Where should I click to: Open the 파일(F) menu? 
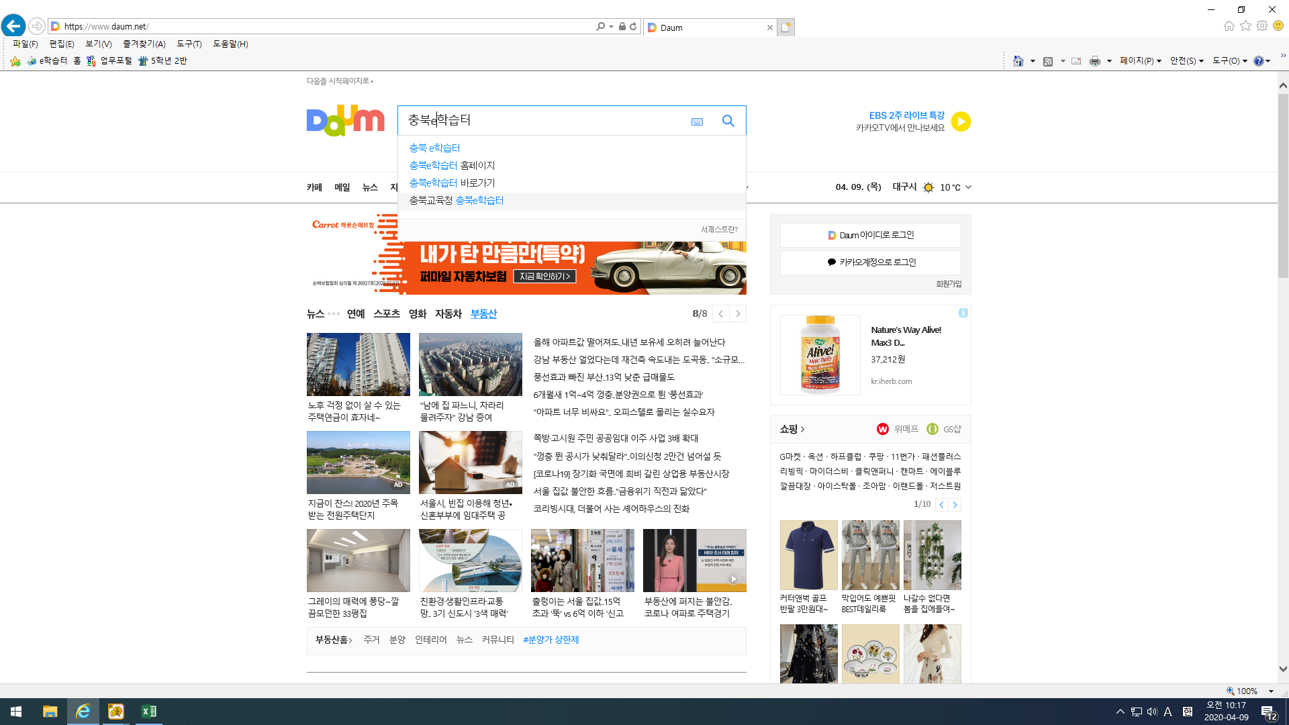(x=25, y=44)
